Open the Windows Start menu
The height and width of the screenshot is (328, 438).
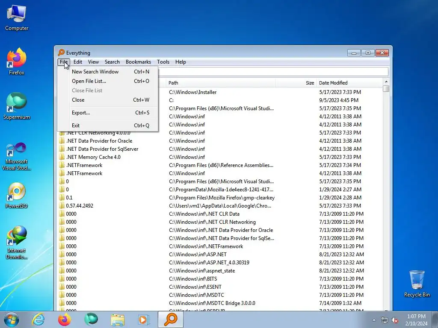point(12,319)
